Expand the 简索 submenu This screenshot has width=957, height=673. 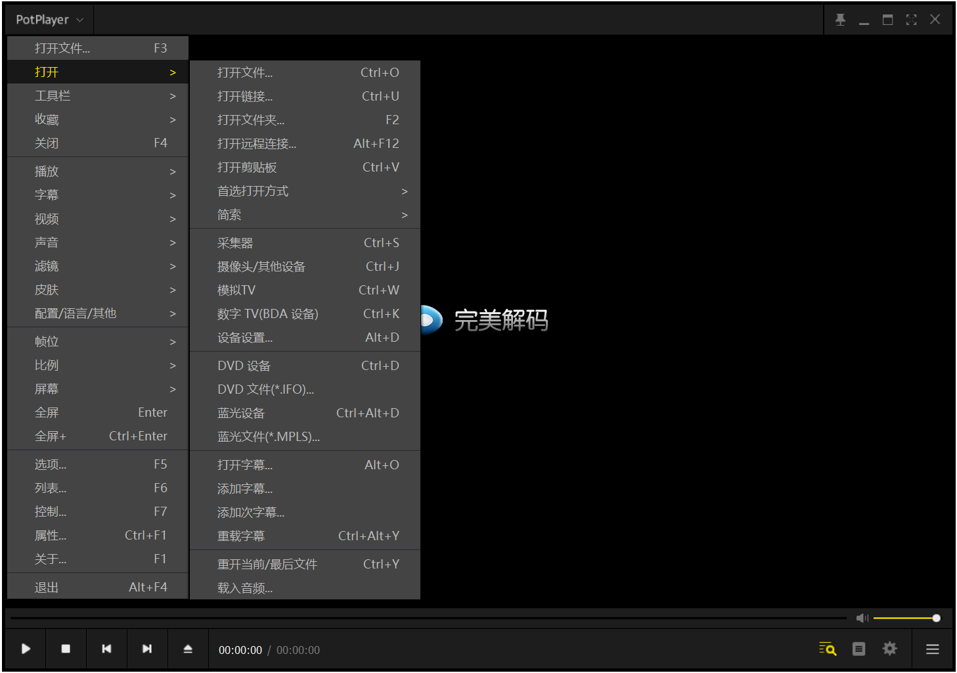(305, 215)
